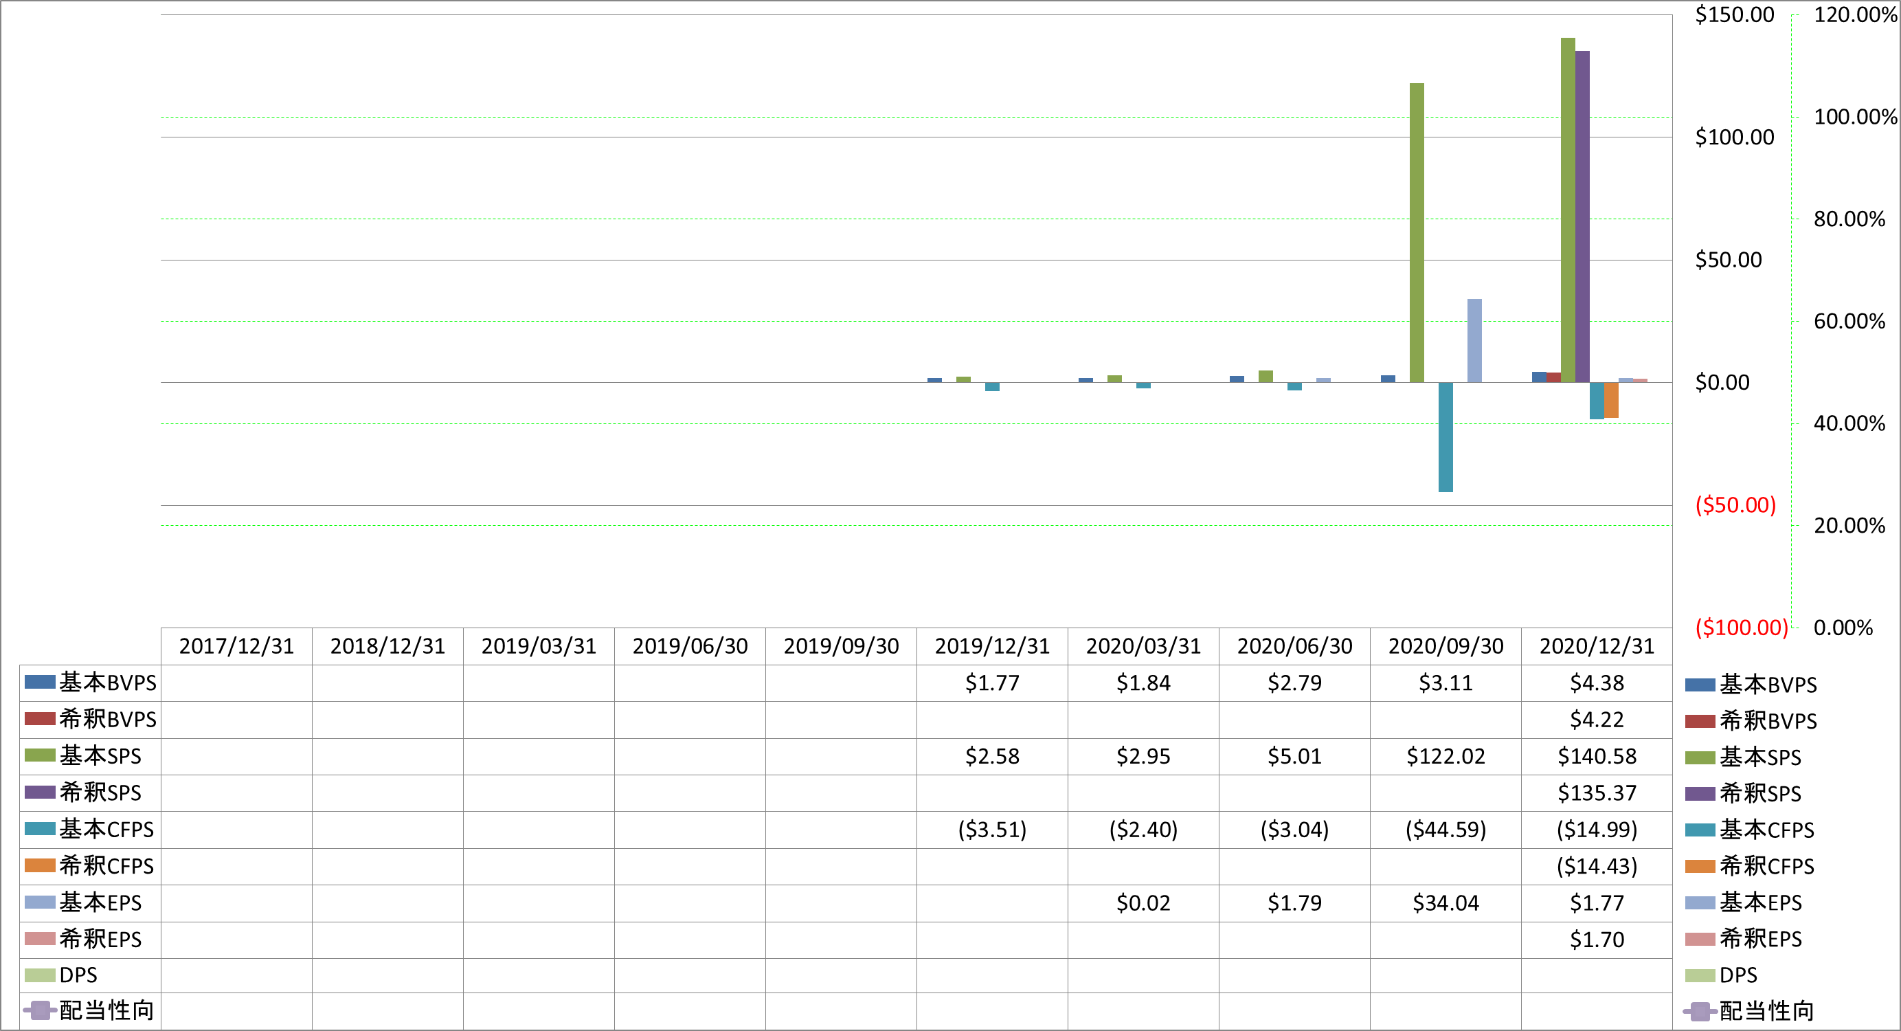Screen dimensions: 1901x1031
Task: Click the 基本CFPS row label in left table
Action: coord(106,830)
